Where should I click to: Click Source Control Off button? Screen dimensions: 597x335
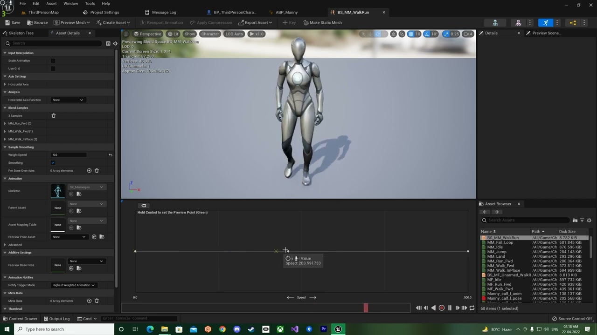pyautogui.click(x=572, y=319)
